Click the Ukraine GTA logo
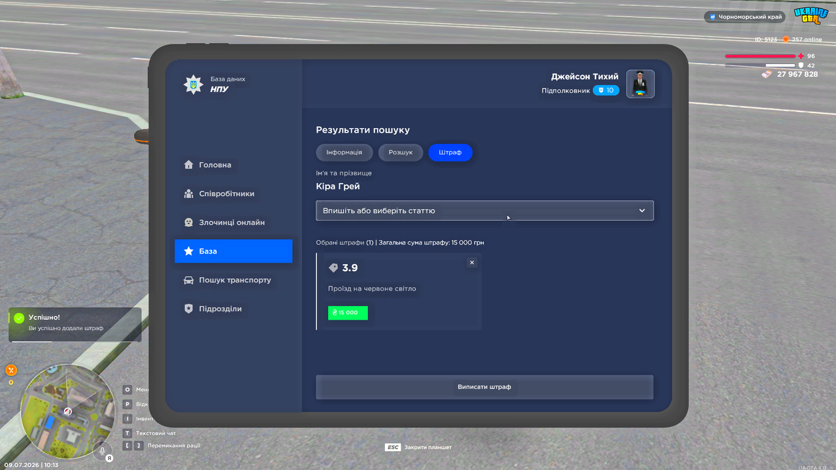836x470 pixels. pyautogui.click(x=811, y=16)
